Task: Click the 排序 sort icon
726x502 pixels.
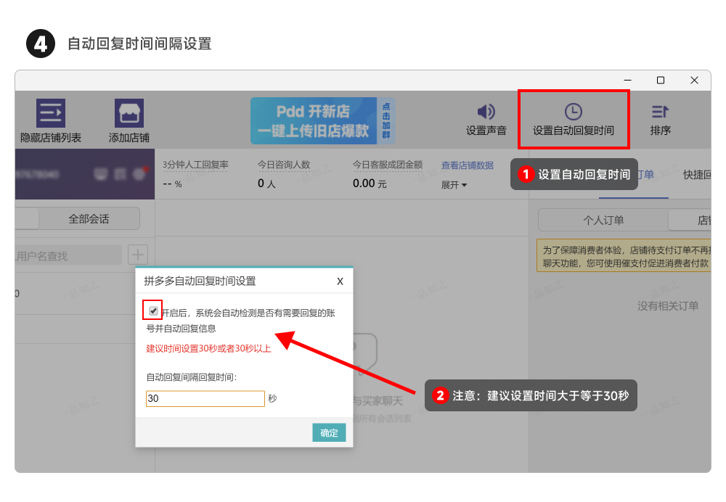Action: click(660, 112)
